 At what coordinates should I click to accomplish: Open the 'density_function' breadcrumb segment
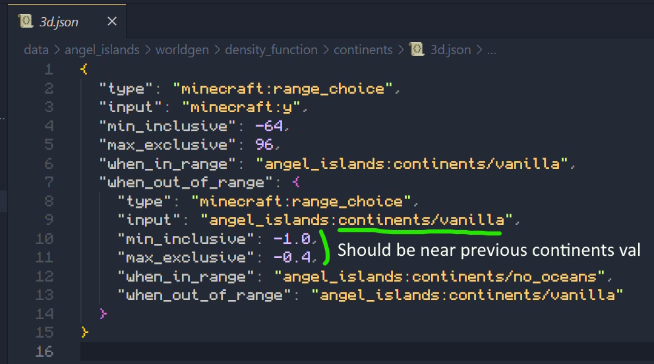point(271,49)
